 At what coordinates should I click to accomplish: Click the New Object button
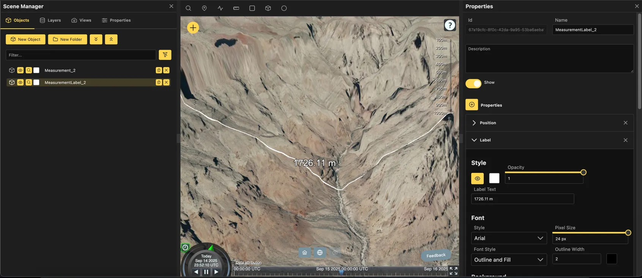pos(25,39)
